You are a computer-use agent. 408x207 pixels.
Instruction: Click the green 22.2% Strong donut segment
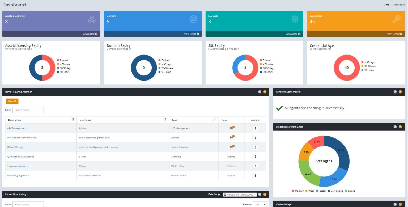click(308, 174)
